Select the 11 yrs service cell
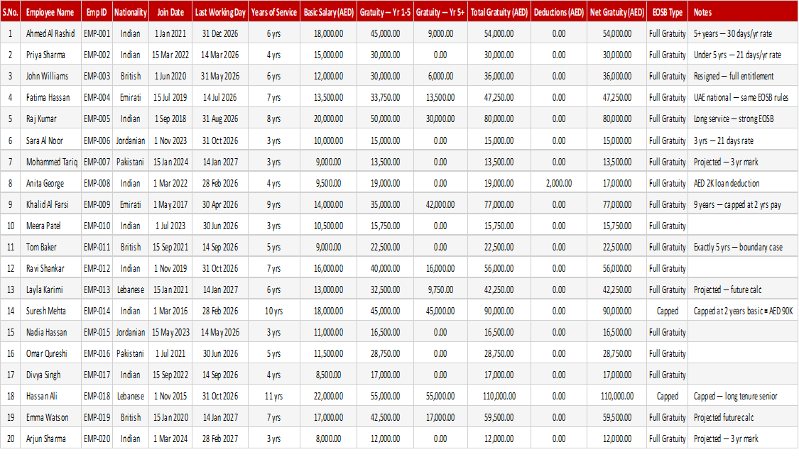Screen dimensions: 799x469 [x=273, y=397]
